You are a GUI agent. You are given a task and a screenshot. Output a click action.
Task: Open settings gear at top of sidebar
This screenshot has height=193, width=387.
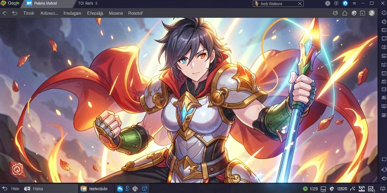384,13
